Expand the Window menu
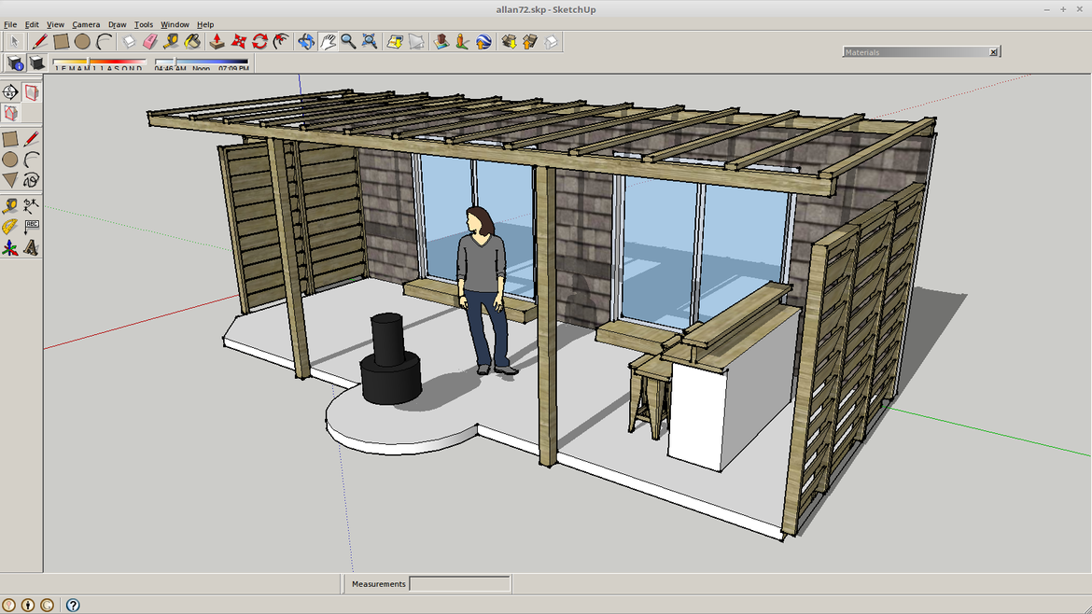Viewport: 1092px width, 614px height. [175, 24]
